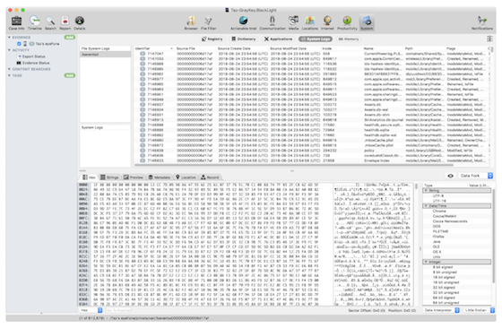The width and height of the screenshot is (502, 329).
Task: Open the Notifications panel
Action: pyautogui.click(x=482, y=23)
